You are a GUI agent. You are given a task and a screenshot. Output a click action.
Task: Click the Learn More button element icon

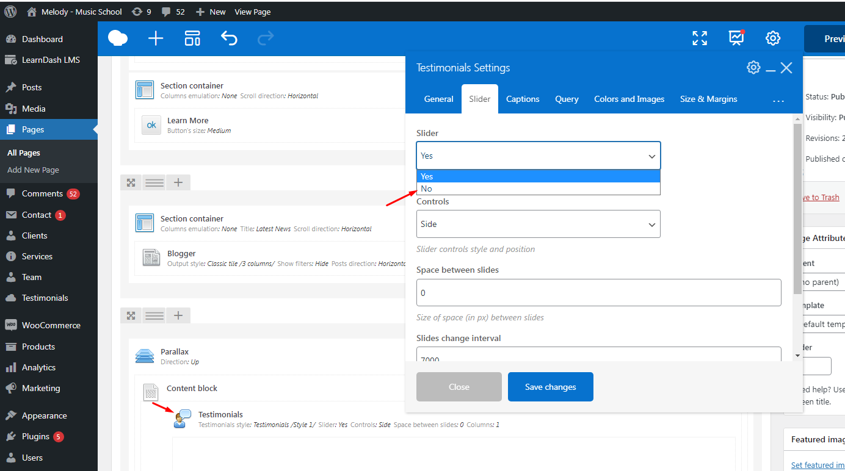point(151,125)
